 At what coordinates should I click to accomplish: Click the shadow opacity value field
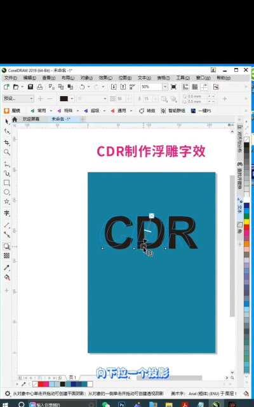tap(120, 99)
